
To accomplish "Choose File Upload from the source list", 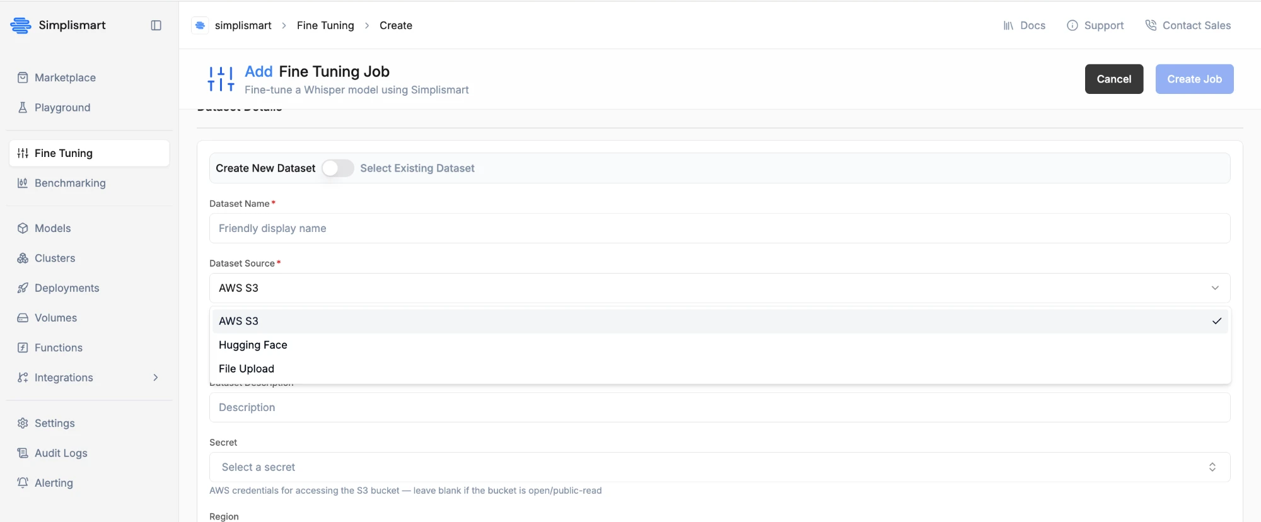I will [719, 369].
